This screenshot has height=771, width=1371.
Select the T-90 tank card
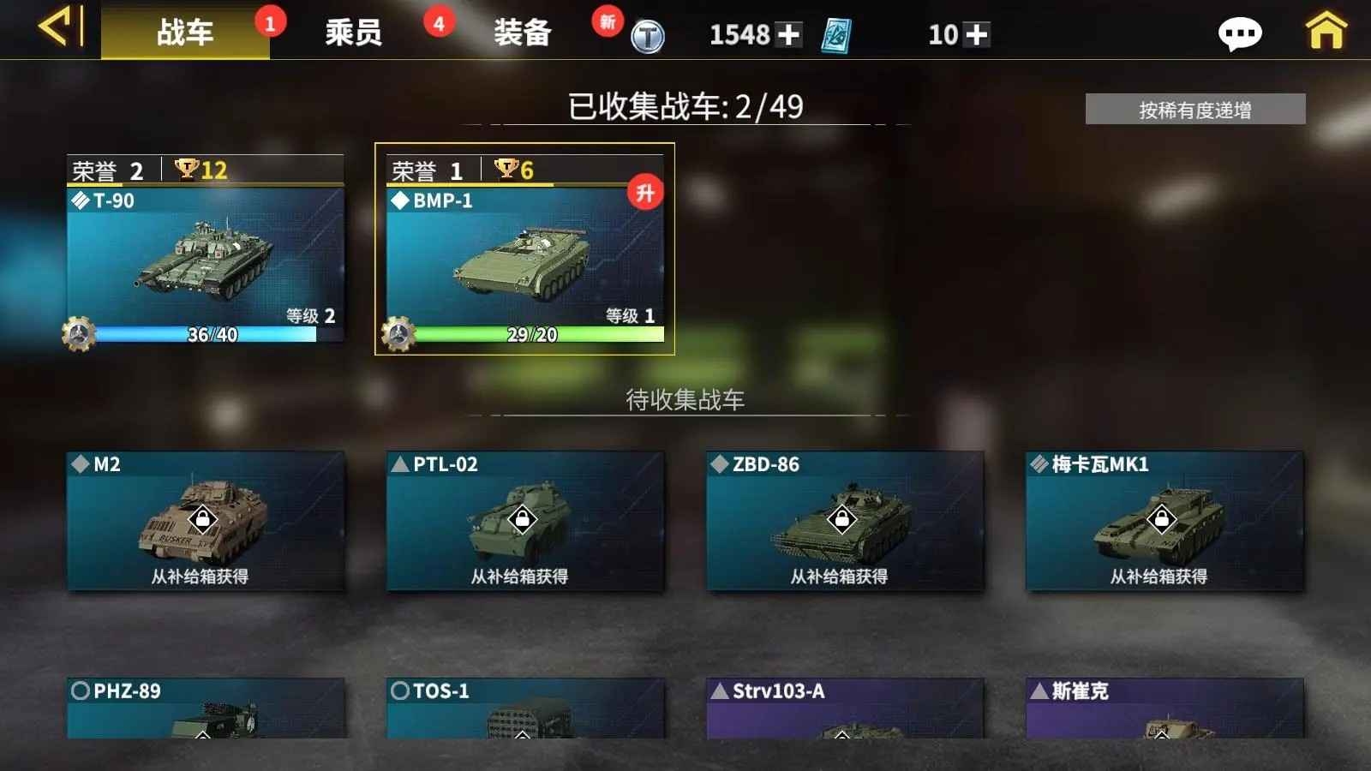pos(206,249)
